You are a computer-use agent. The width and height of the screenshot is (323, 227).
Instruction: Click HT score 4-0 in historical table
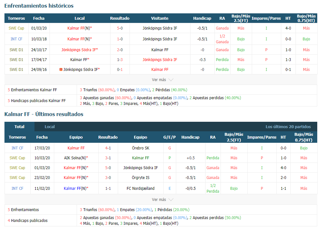coord(288,28)
